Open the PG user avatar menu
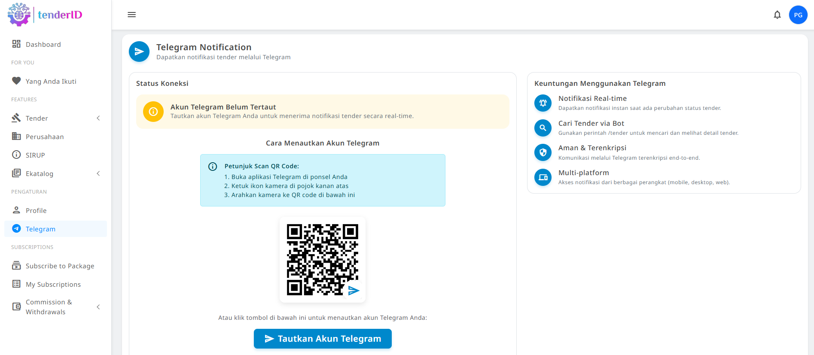This screenshot has width=814, height=355. (798, 15)
